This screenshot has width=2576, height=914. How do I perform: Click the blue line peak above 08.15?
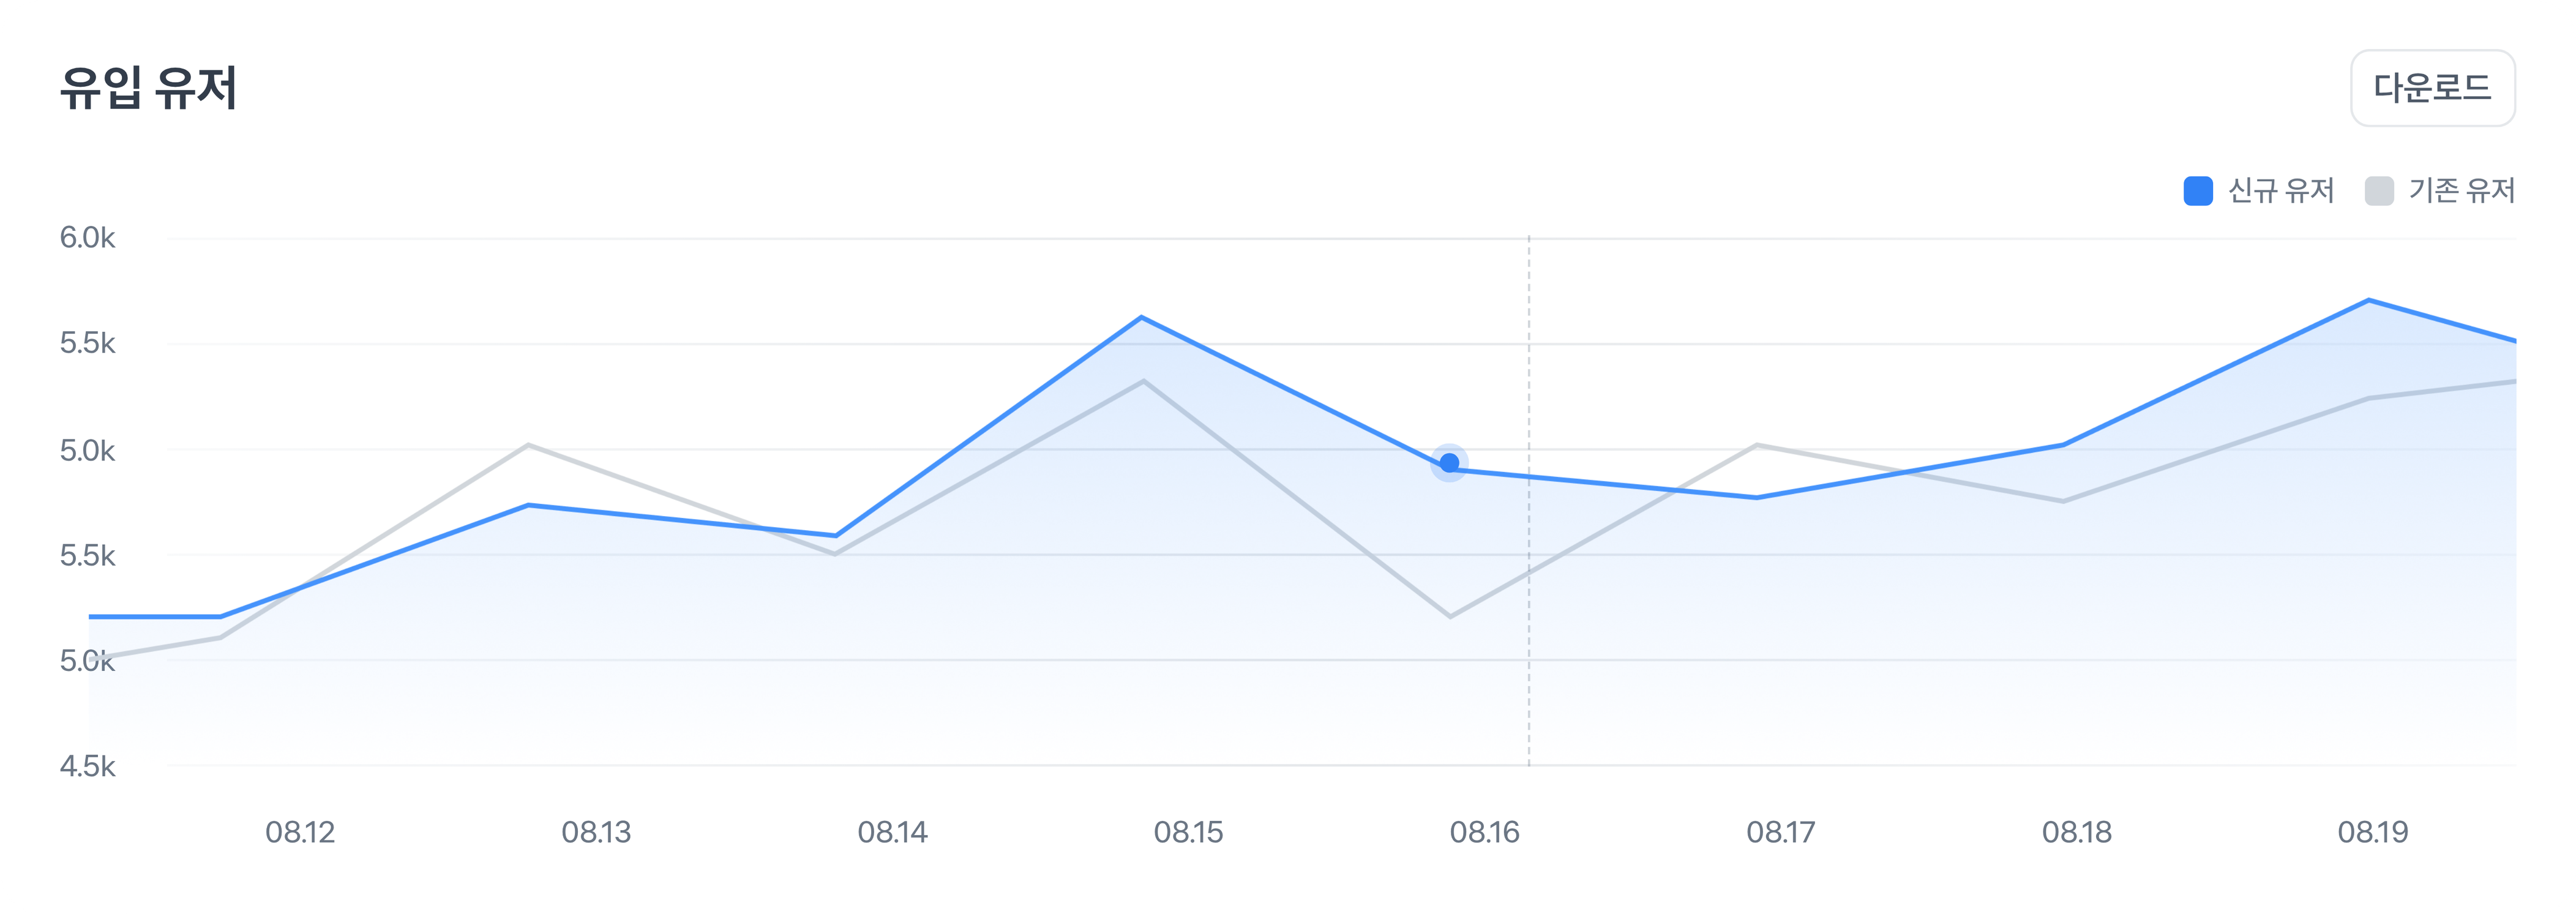click(1141, 318)
